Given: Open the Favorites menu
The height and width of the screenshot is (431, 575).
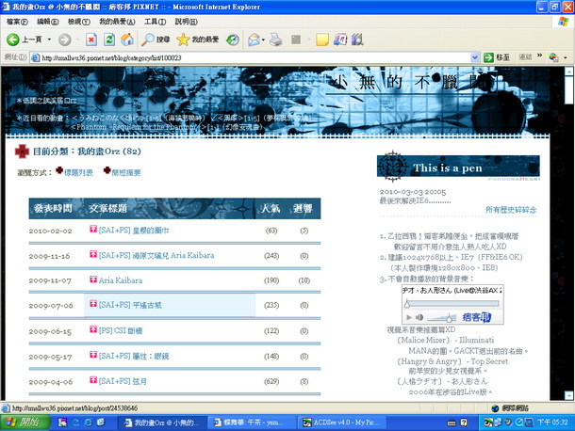Looking at the screenshot, I should pyautogui.click(x=117, y=22).
